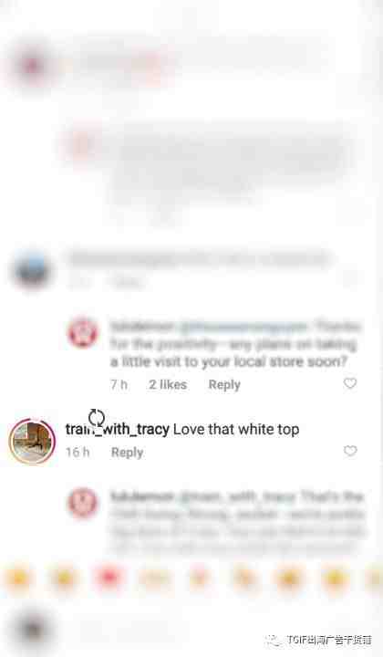Viewport: 383px width, 657px height.
Task: Open red logo avatar below train_with_tracy comment
Action: (83, 503)
